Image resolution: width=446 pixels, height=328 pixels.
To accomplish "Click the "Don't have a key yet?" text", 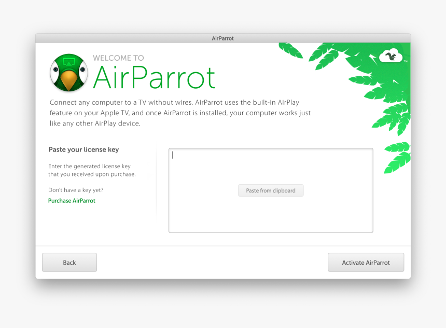I will pyautogui.click(x=76, y=190).
